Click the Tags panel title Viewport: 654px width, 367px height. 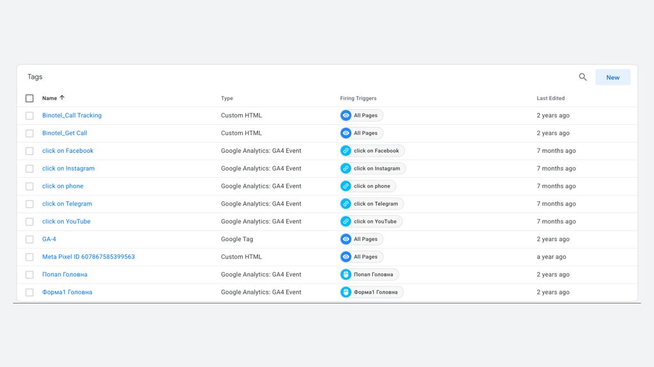[x=35, y=77]
